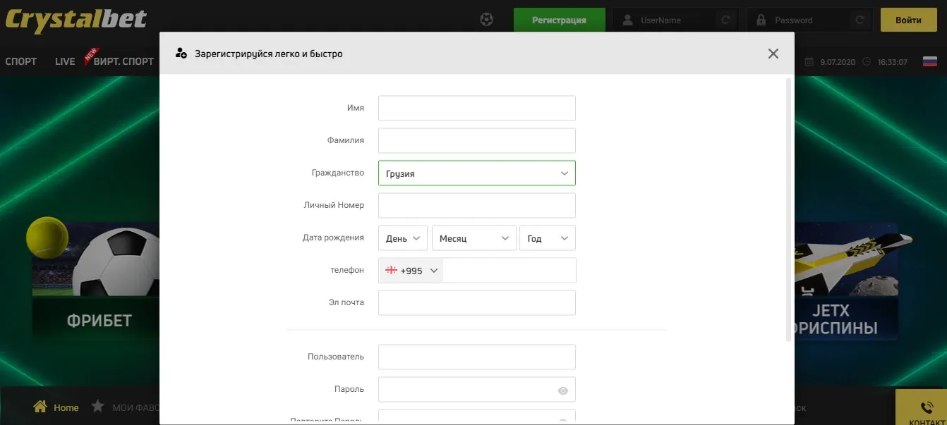Click the favorites star icon
This screenshot has width=947, height=425.
tap(97, 406)
